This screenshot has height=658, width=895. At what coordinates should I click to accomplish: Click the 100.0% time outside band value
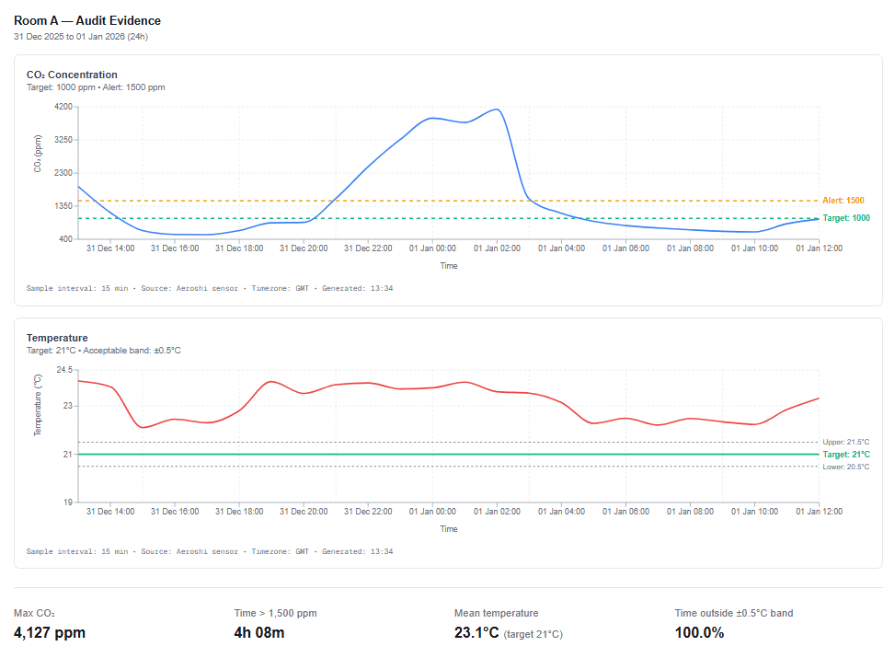(x=699, y=632)
